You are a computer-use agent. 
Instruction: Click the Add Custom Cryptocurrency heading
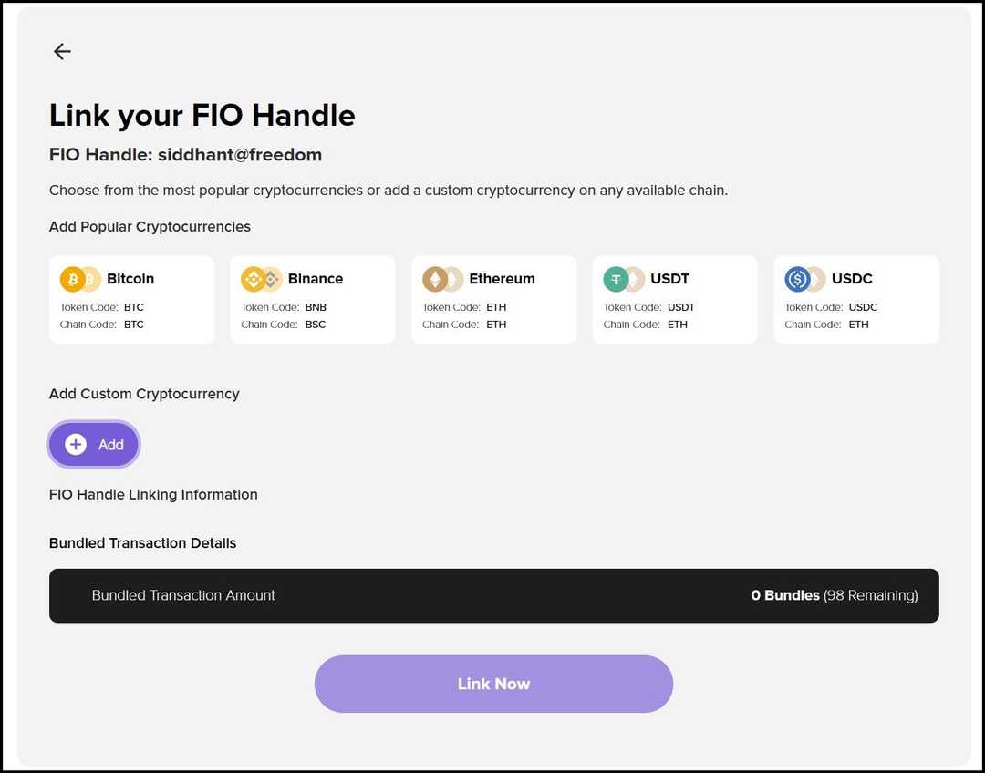pos(144,393)
